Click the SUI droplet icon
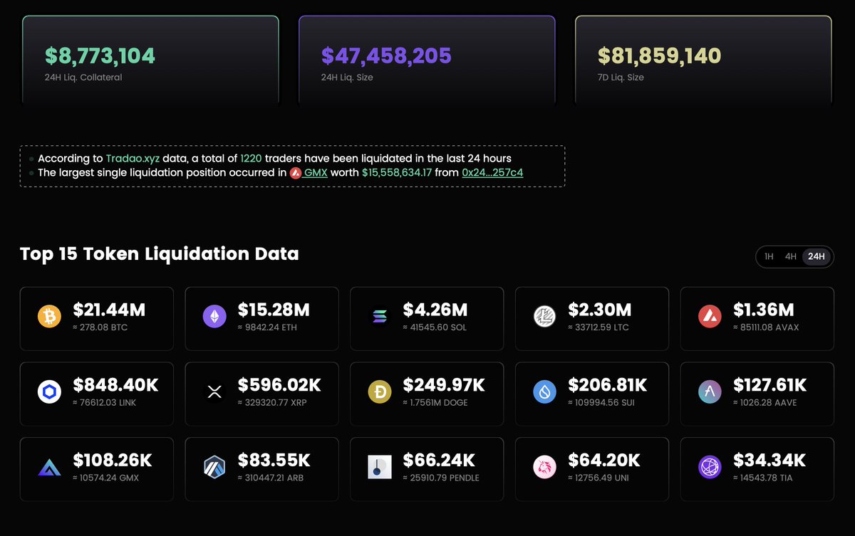 click(x=545, y=392)
